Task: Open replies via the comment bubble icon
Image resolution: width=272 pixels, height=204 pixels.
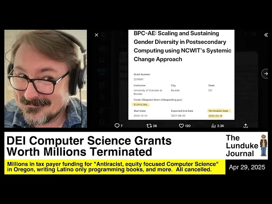Action: (x=117, y=125)
